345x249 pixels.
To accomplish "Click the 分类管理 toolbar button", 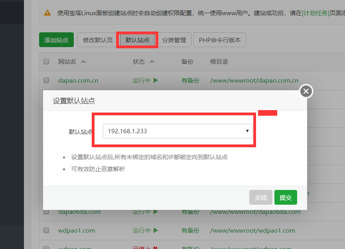I will 175,40.
